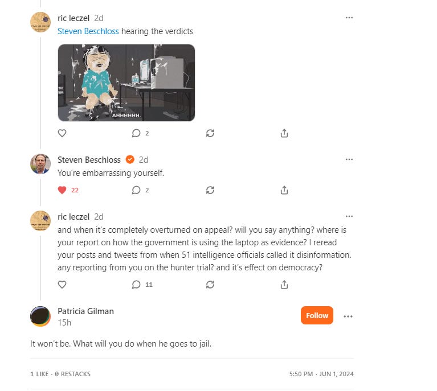Unlike Steven Beschloss's reply with 22 likes

(x=68, y=190)
